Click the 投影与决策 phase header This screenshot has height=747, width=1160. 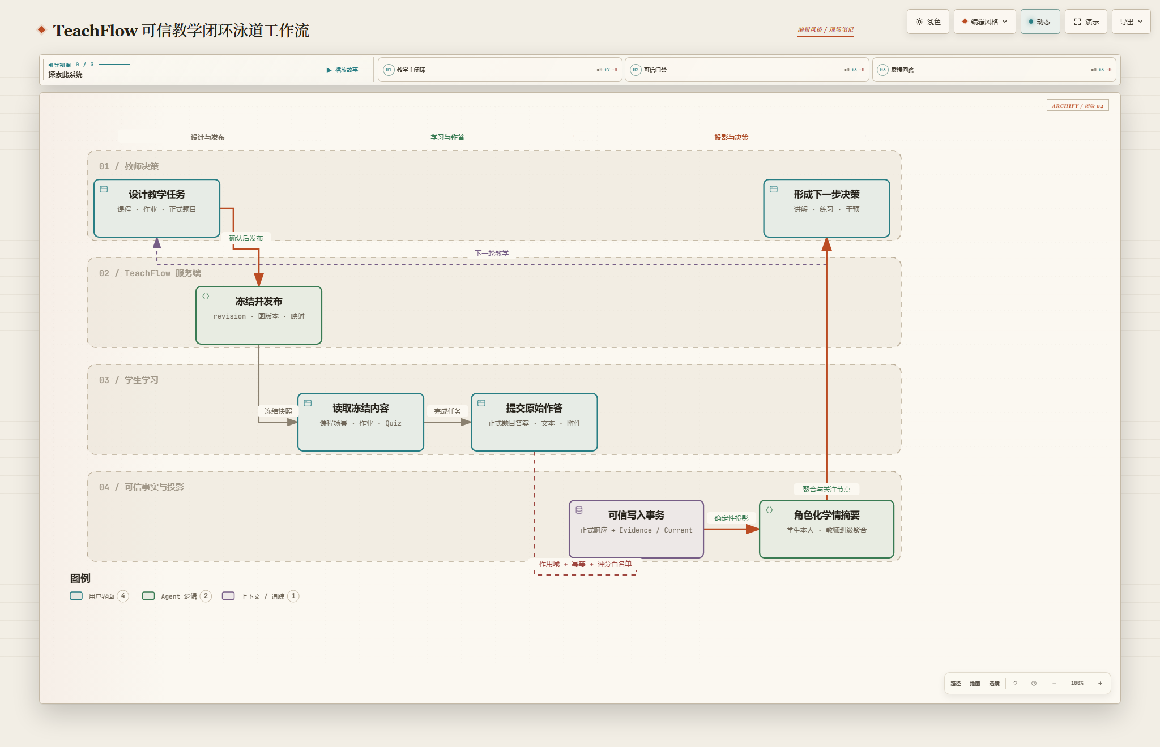pos(731,138)
